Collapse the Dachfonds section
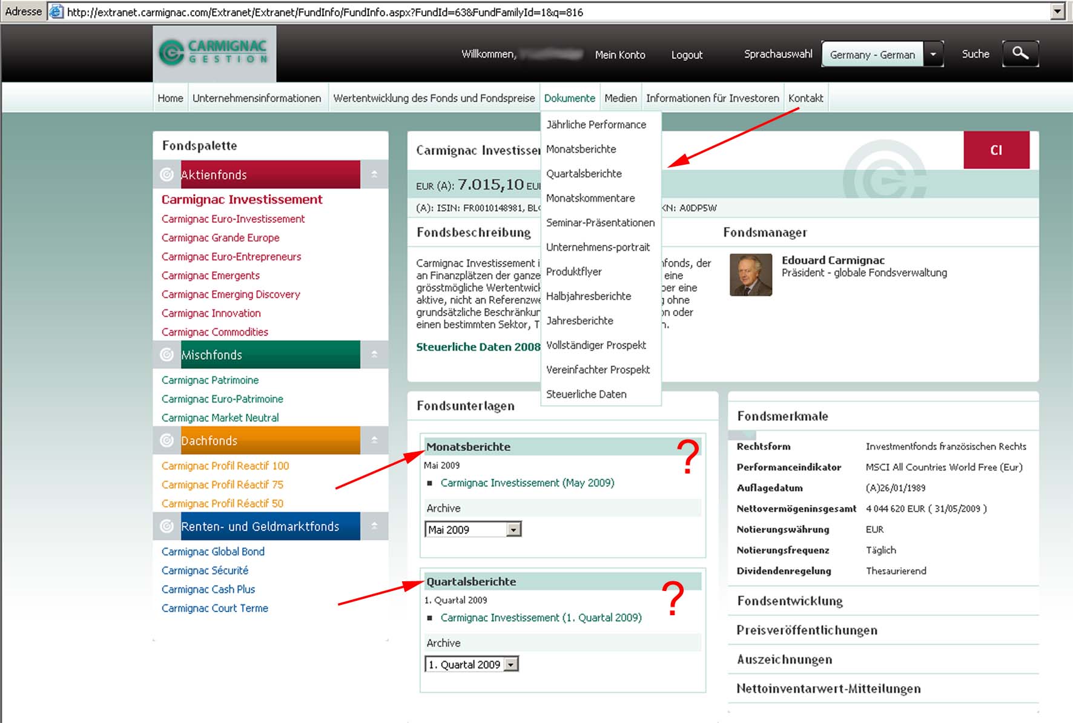The height and width of the screenshot is (723, 1073). coord(374,440)
